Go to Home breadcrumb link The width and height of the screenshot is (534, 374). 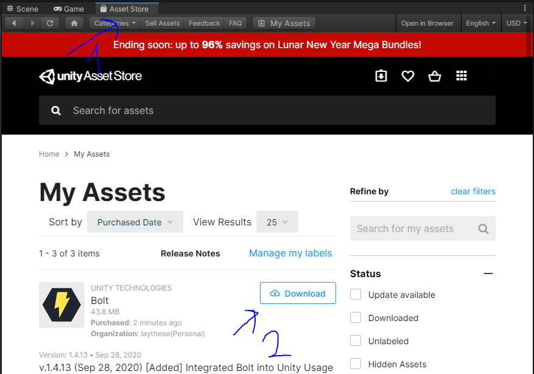point(49,154)
